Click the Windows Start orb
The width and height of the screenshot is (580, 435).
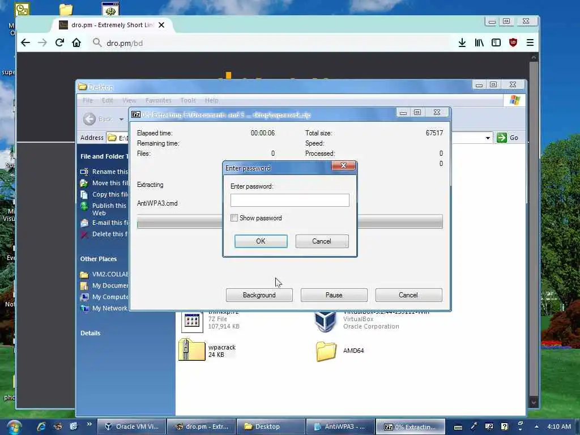[14, 427]
